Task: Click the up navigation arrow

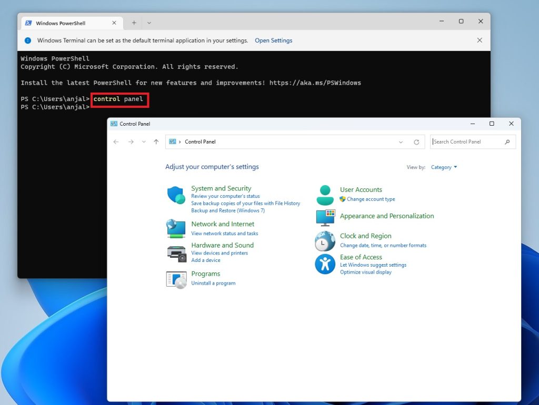Action: [x=156, y=141]
